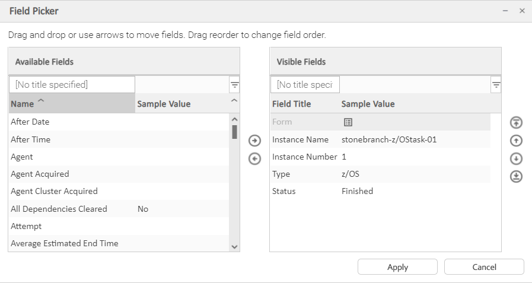Apply the field picker changes

pos(397,267)
